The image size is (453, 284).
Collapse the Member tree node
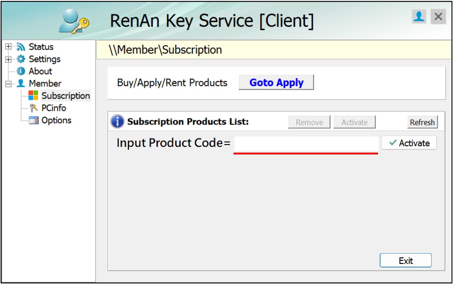(9, 84)
